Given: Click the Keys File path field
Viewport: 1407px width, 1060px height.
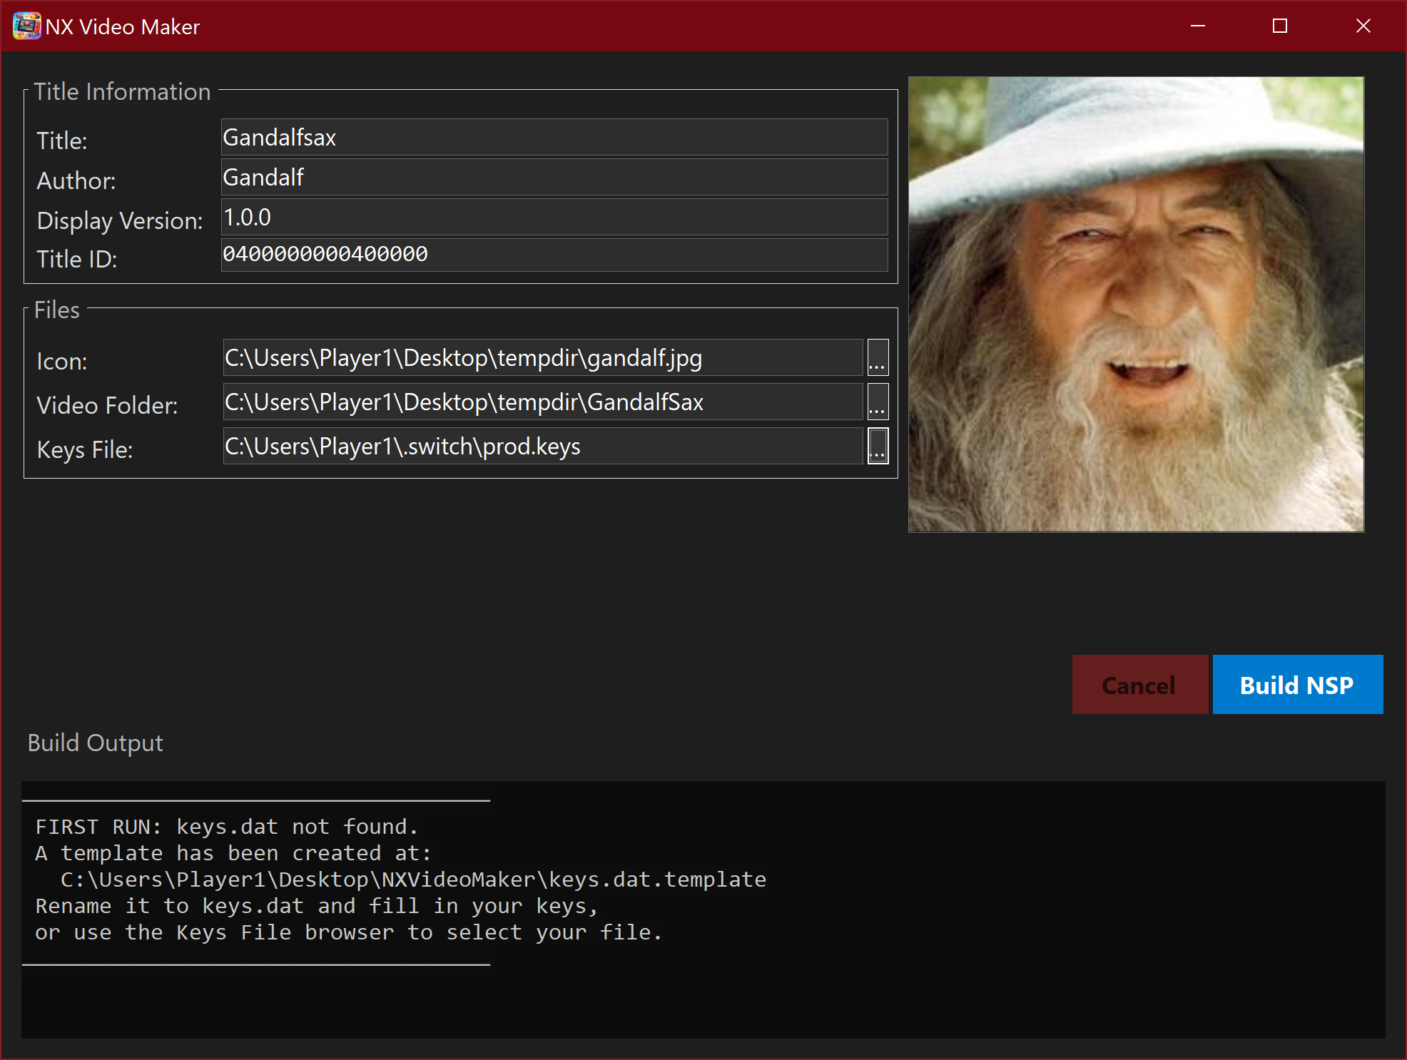Looking at the screenshot, I should click(x=543, y=446).
